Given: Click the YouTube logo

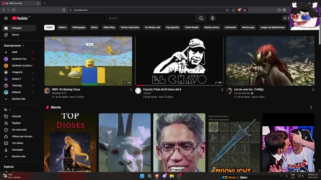Looking at the screenshot, I should (x=20, y=18).
